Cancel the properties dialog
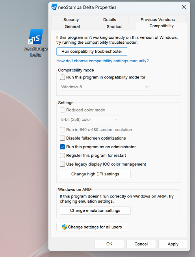 [141, 244]
